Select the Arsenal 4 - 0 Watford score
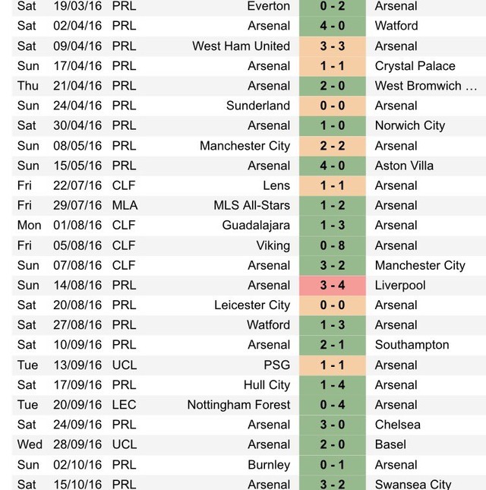 pyautogui.click(x=333, y=26)
